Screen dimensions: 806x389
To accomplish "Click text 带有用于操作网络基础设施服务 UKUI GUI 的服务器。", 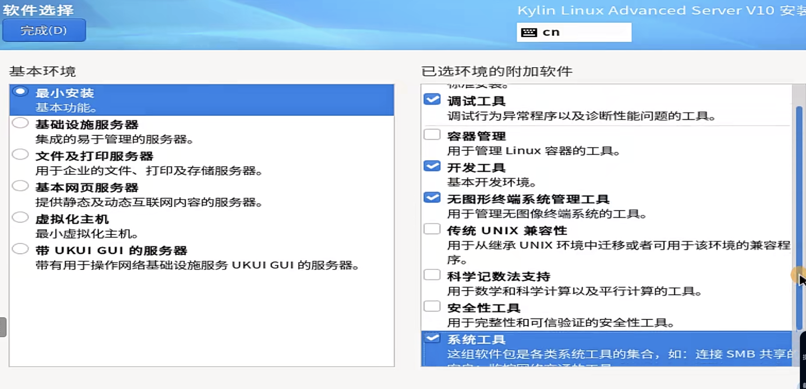I will pos(197,266).
